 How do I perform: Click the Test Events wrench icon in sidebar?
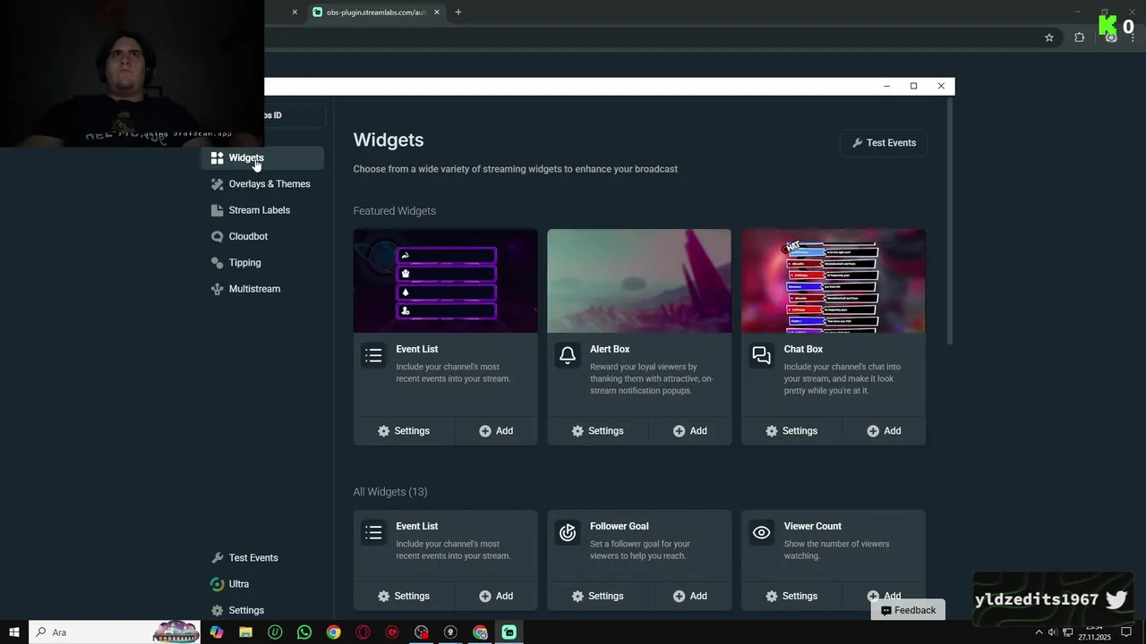click(217, 558)
